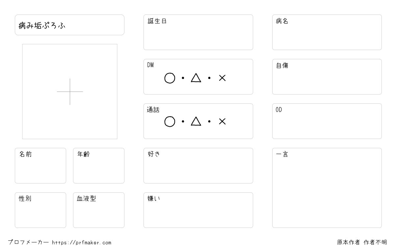Viewport: 395px width, 247px height.
Task: Click the plus crosshair in the photo placeholder
Action: (70, 92)
